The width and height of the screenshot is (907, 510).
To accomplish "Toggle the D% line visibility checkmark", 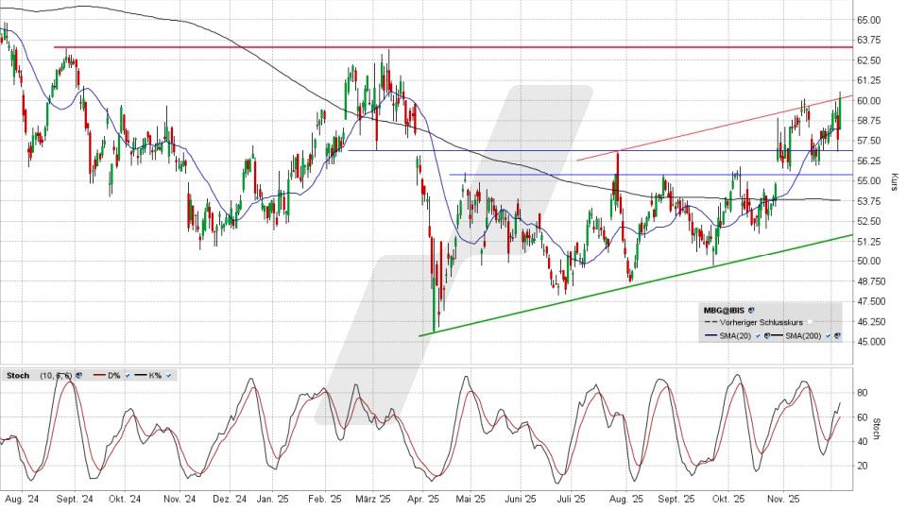I will (x=127, y=375).
